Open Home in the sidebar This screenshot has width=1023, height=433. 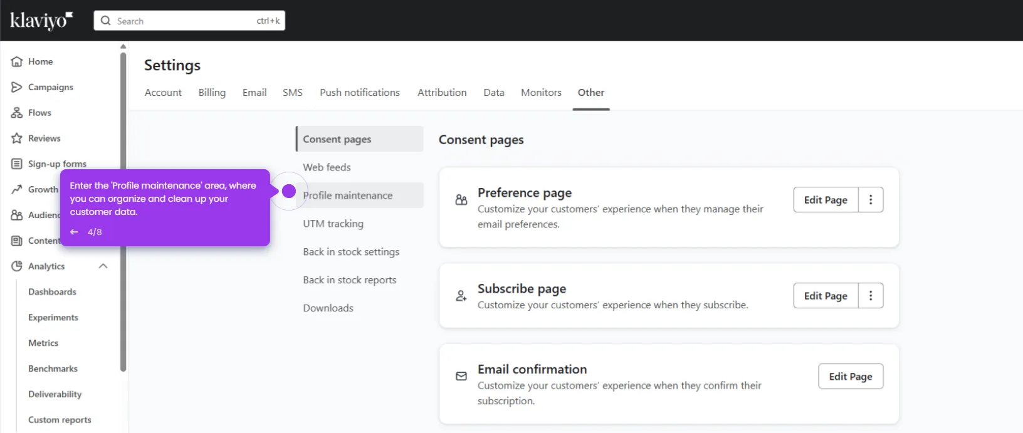point(40,61)
